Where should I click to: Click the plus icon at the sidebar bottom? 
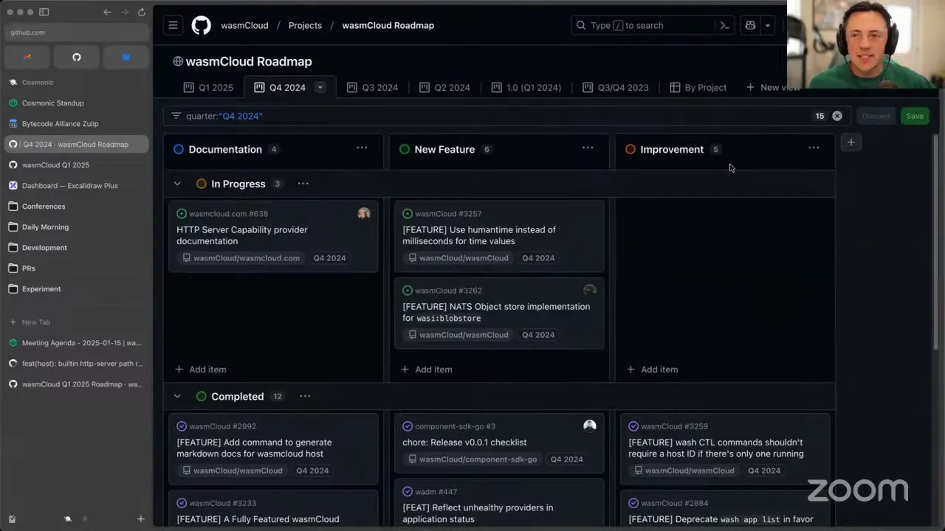click(x=140, y=519)
